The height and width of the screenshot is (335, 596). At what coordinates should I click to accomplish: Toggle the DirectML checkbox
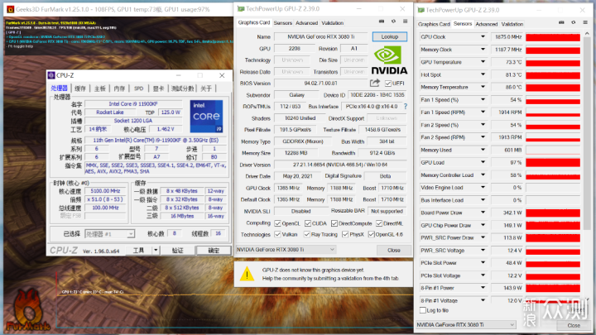tap(379, 223)
